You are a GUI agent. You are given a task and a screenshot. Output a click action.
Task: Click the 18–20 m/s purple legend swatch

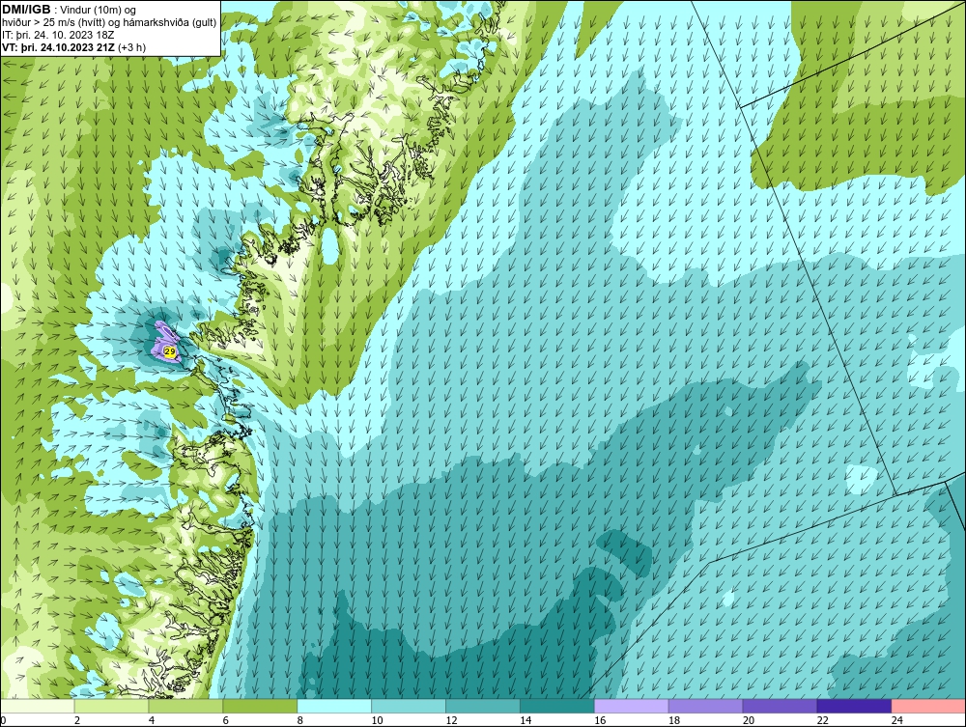coord(705,706)
